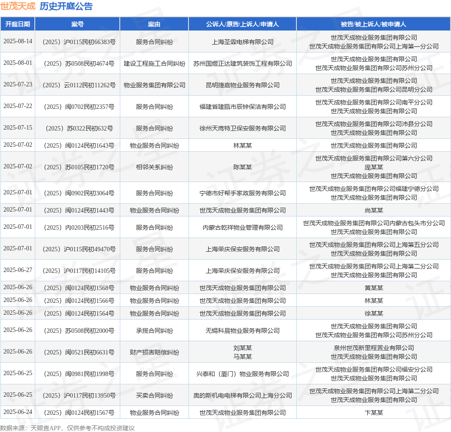Click the date 2025-07-23
The image size is (451, 432).
click(18, 84)
